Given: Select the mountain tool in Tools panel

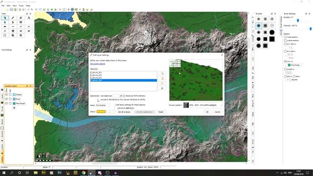Looking at the screenshot, I should [x=29, y=26].
